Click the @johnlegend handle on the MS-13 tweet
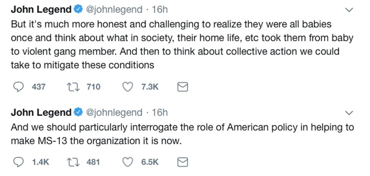The height and width of the screenshot is (176, 370). (x=114, y=112)
